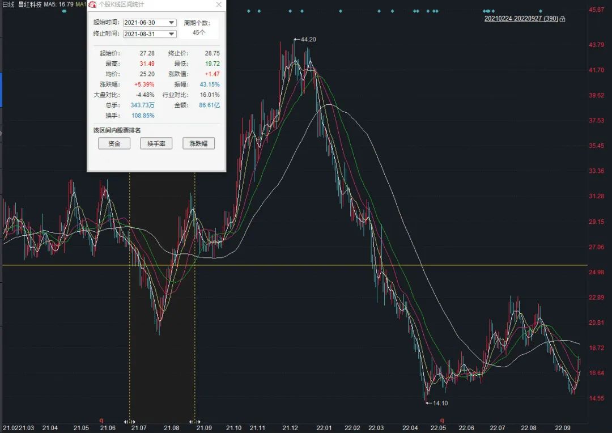Click the 20210224-20220927 (390) date range link
Screen dimensions: 612x433
click(521, 19)
